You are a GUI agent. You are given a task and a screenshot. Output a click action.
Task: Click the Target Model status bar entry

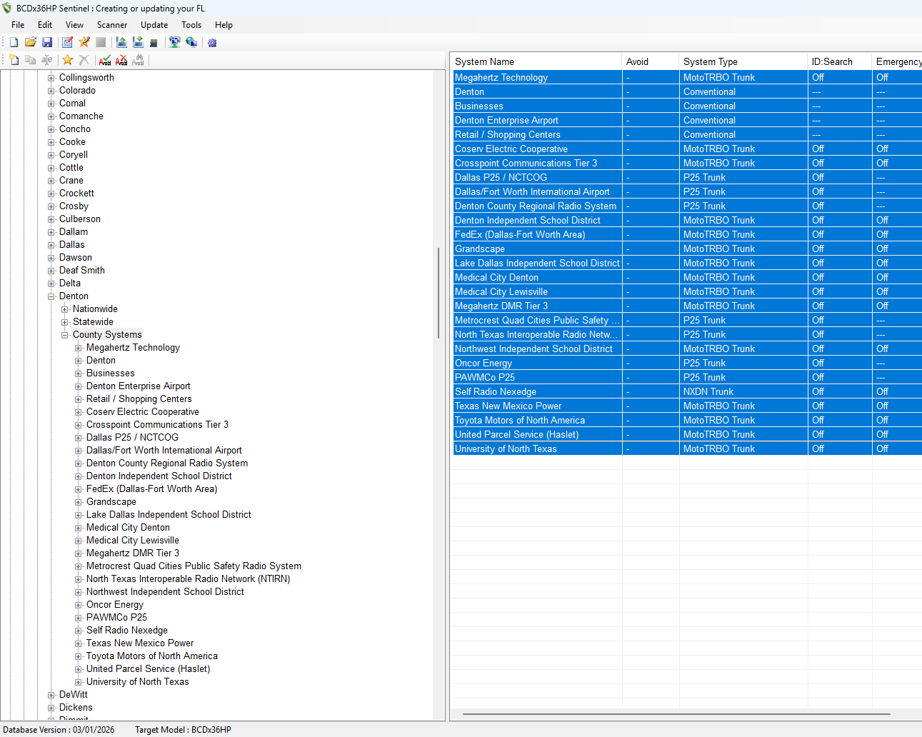point(183,730)
